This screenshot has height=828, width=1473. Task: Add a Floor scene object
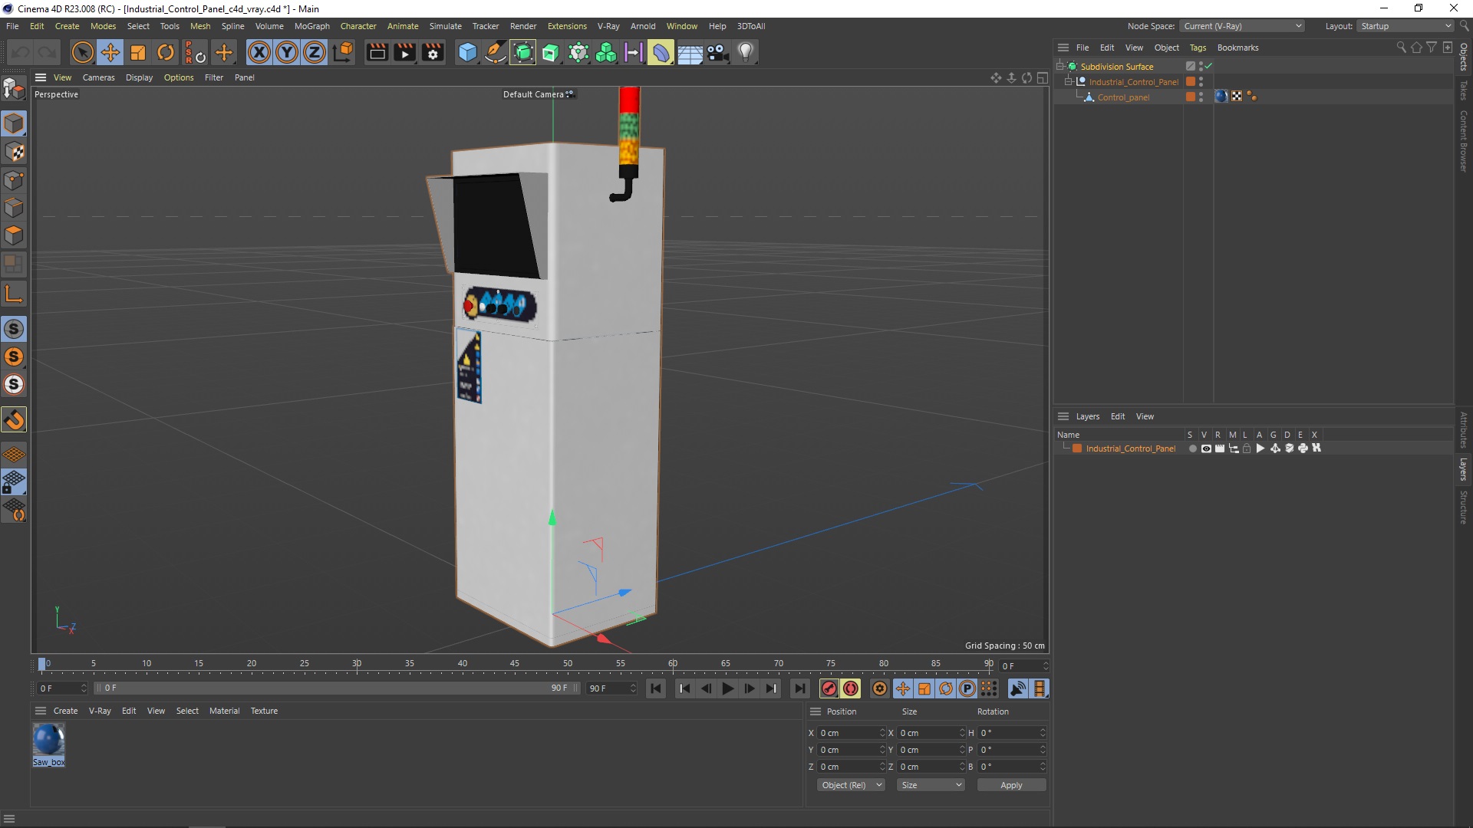click(x=689, y=52)
